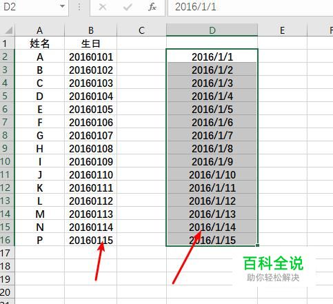Select the date cell 2016/1/13
The width and height of the screenshot is (333, 304).
[212, 214]
